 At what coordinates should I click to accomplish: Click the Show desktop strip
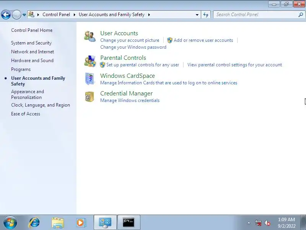303,223
